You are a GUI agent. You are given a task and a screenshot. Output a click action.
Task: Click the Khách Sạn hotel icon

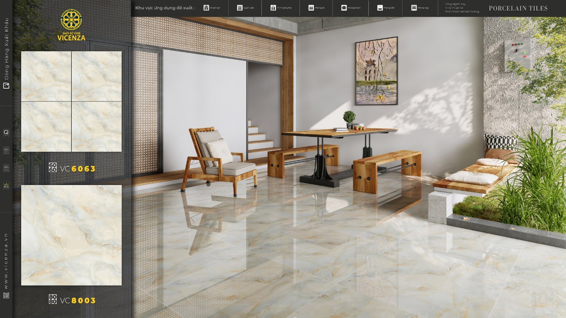[x=206, y=8]
